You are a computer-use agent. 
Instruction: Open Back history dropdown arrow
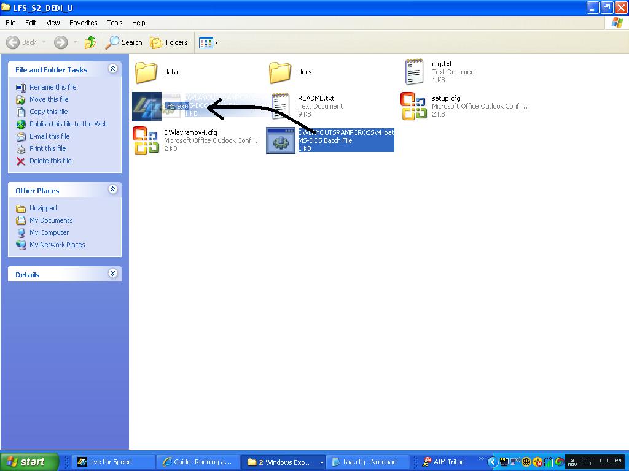[44, 42]
